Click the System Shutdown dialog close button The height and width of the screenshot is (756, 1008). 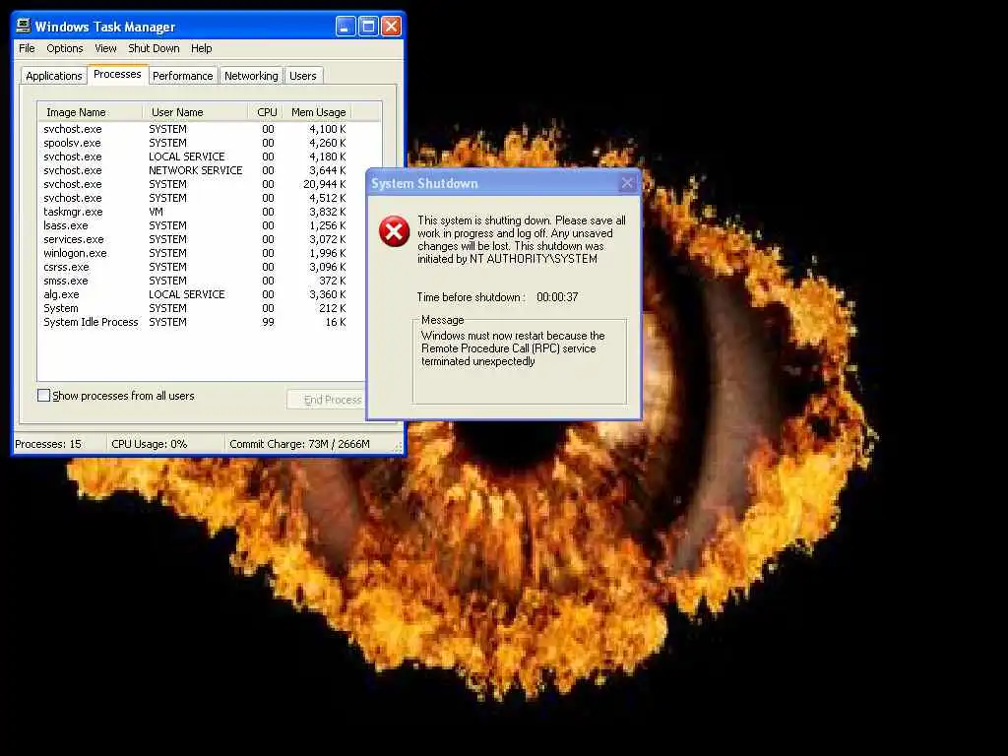pos(627,183)
